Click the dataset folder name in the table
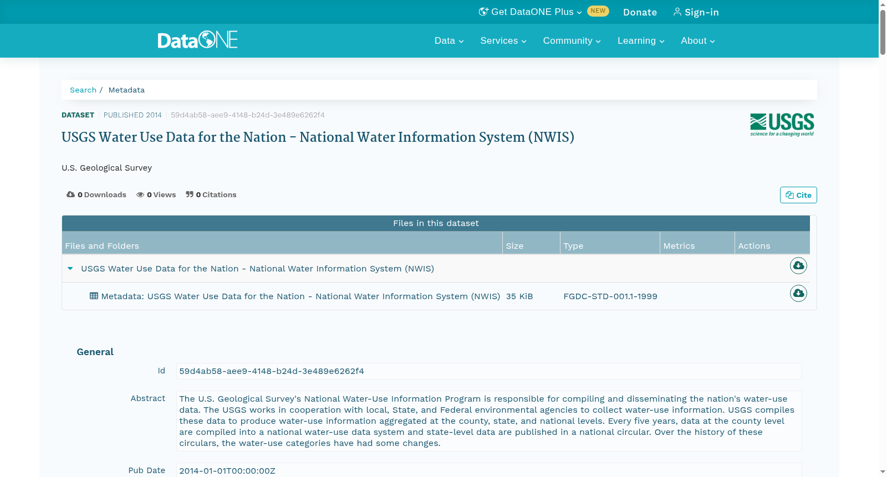 point(257,269)
